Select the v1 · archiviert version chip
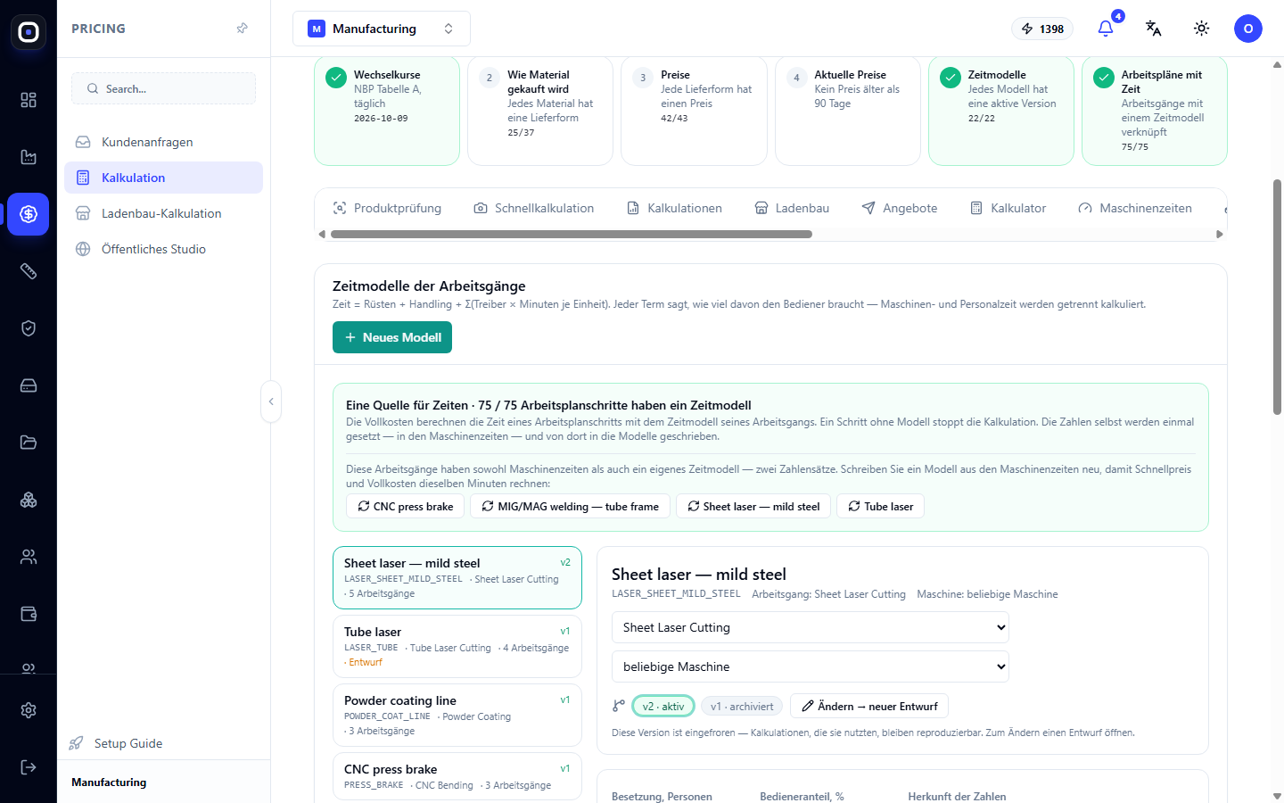The height and width of the screenshot is (803, 1284). (x=742, y=706)
